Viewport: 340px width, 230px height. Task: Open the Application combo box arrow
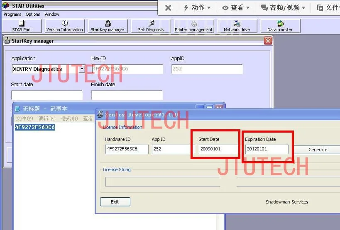coord(82,69)
